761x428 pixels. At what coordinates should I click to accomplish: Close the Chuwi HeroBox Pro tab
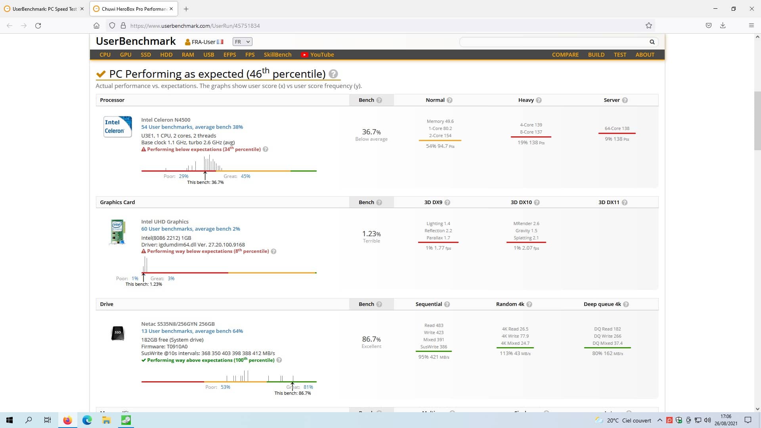point(171,9)
